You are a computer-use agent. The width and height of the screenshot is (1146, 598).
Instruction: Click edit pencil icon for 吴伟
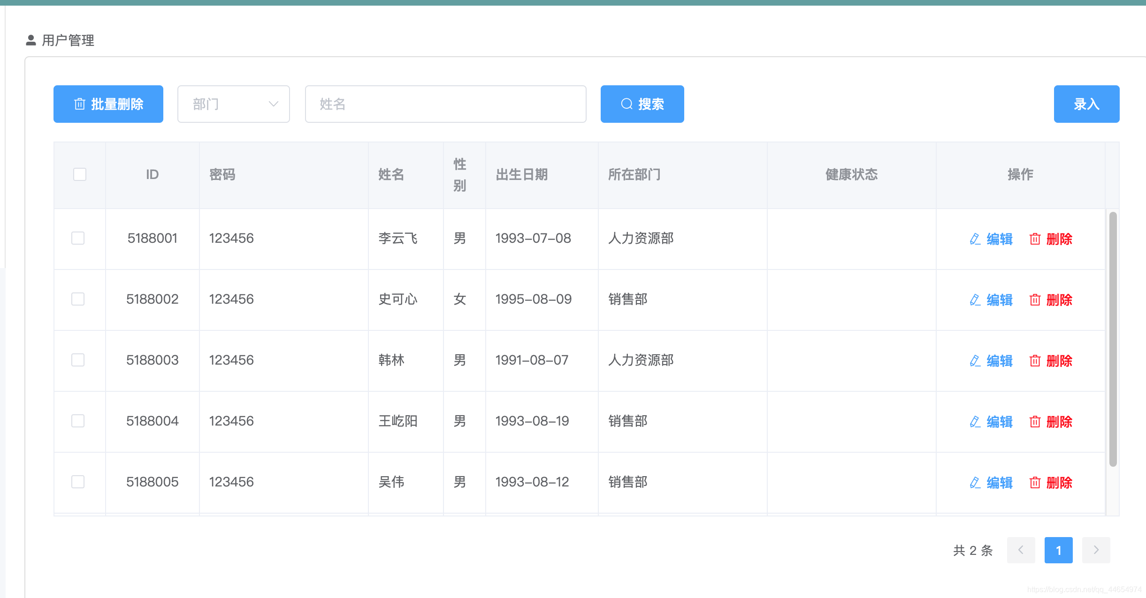click(975, 483)
